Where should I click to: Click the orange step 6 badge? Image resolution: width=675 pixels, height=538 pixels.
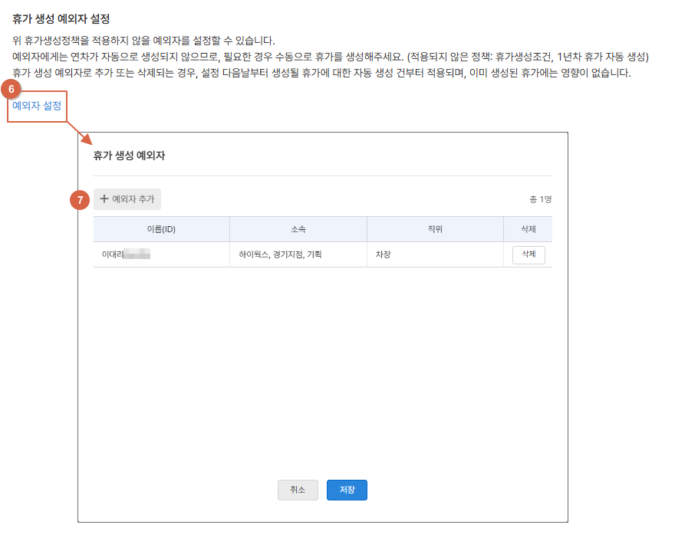point(12,89)
